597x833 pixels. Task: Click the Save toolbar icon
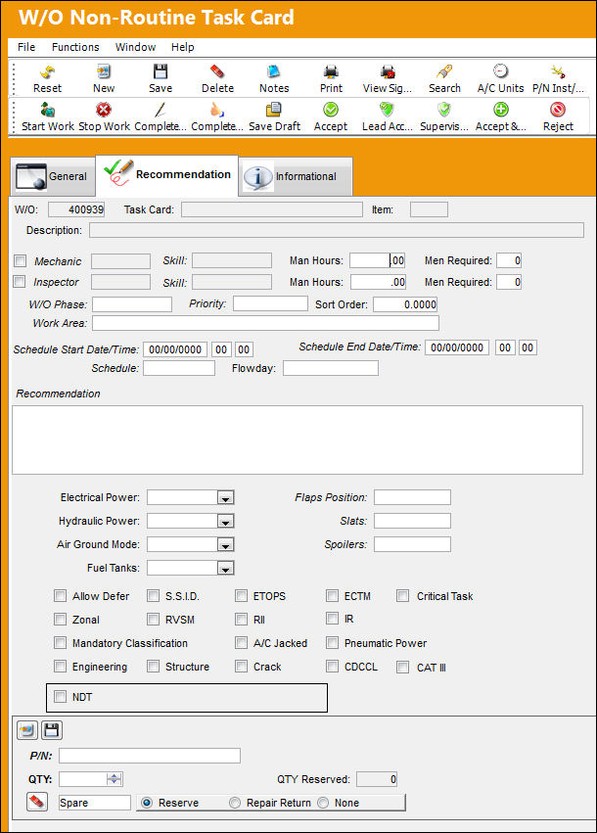click(x=161, y=71)
